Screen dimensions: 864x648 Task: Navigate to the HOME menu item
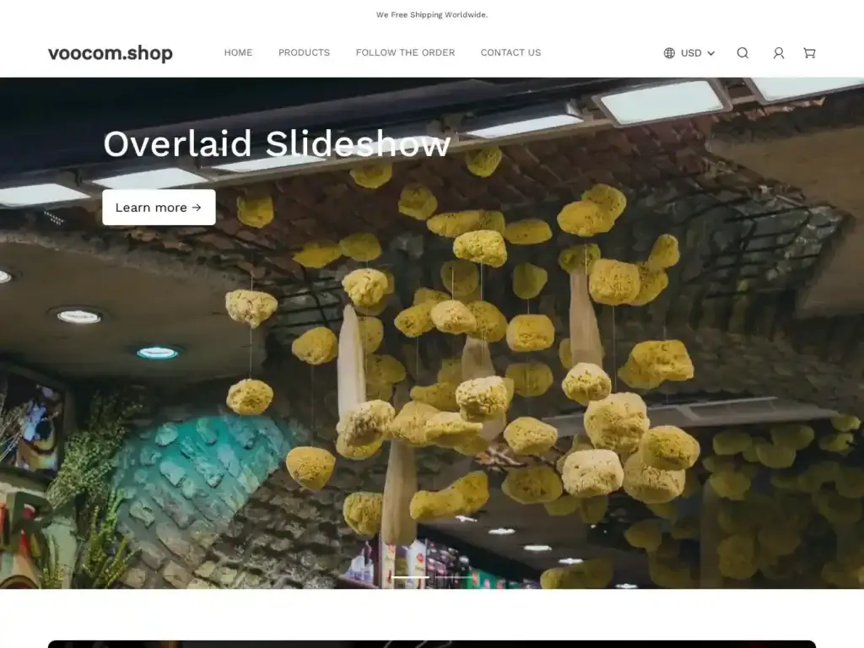click(238, 52)
